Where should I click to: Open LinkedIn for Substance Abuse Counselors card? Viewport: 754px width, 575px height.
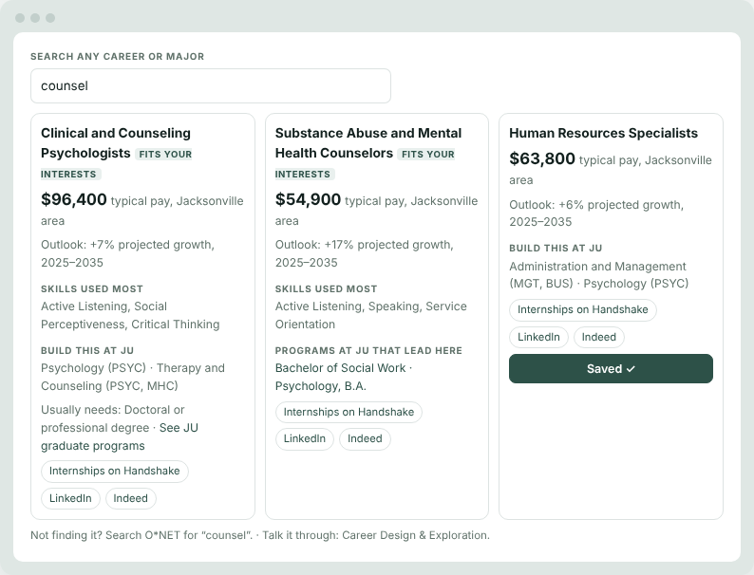[305, 438]
